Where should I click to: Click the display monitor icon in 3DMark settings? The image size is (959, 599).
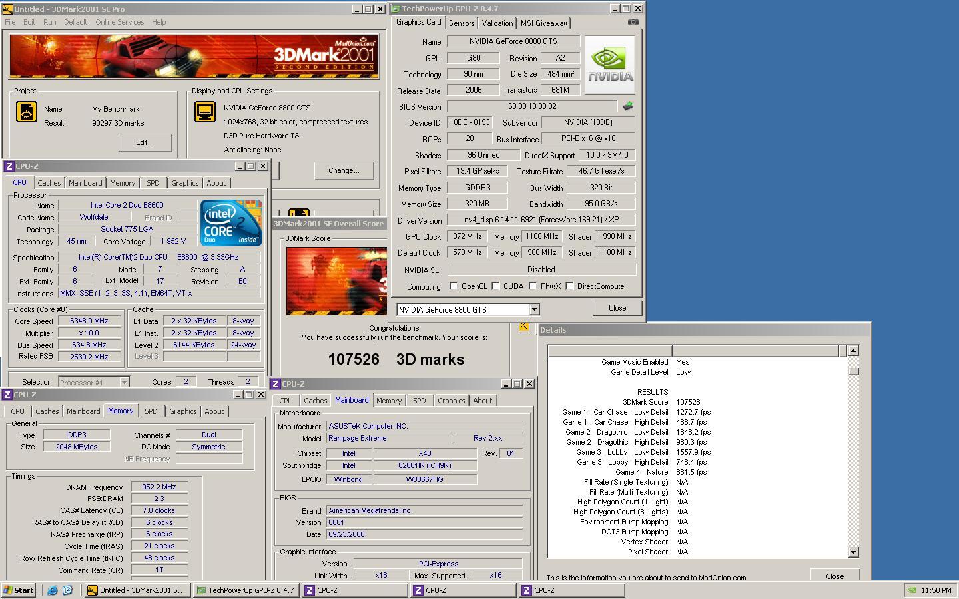[205, 112]
